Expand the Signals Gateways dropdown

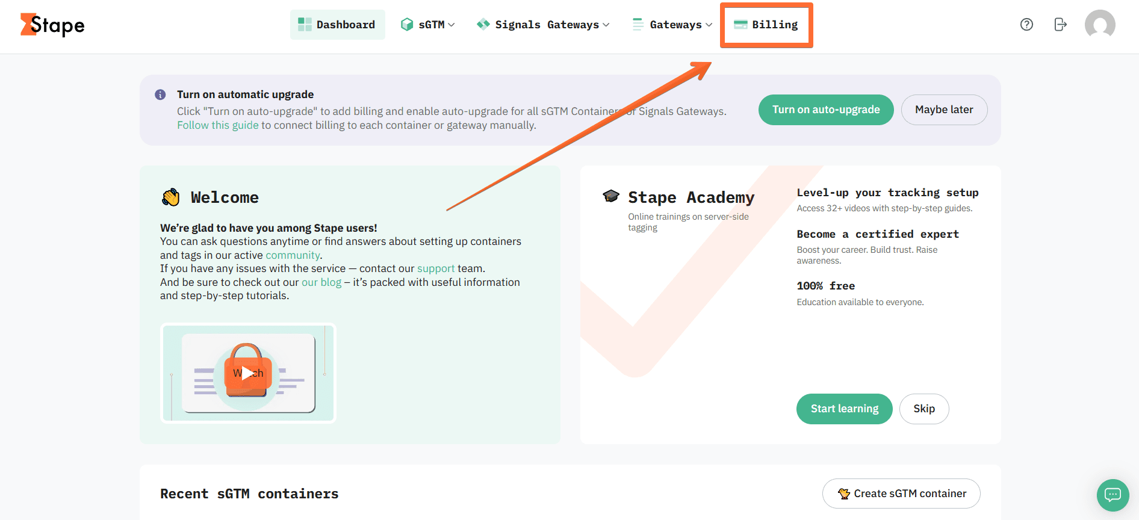(x=606, y=24)
